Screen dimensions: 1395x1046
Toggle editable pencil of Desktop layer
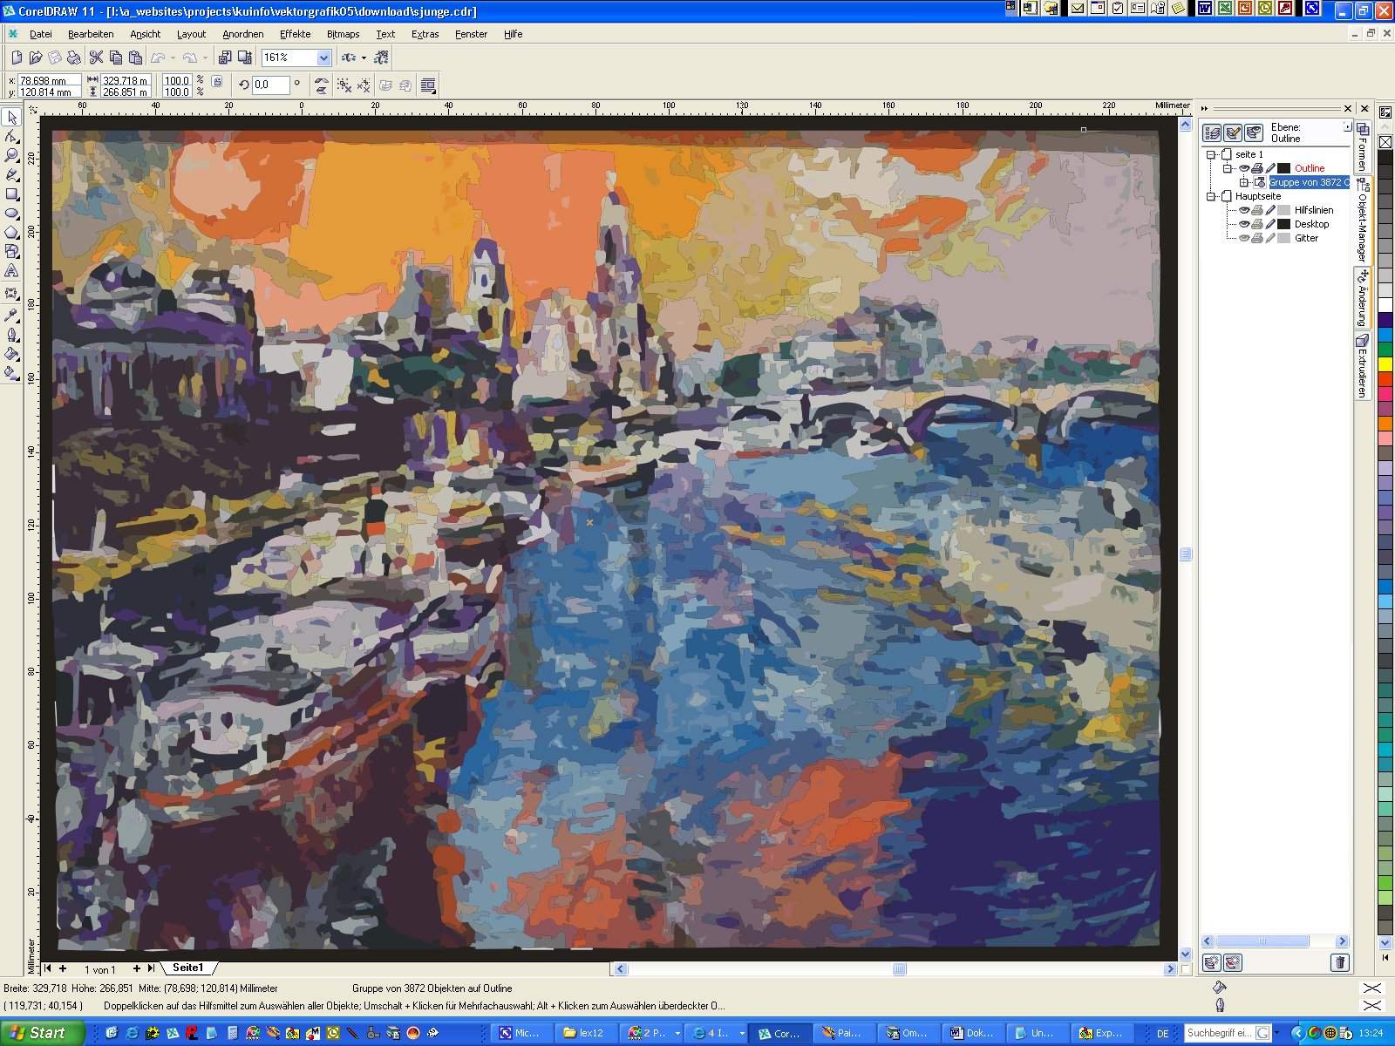coord(1270,224)
